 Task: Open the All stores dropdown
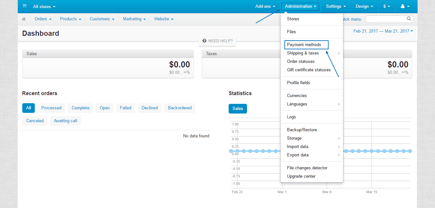(44, 6)
